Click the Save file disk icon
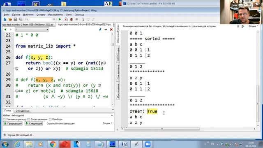Viewport: 263px width, 148px height. pyautogui.click(x=16, y=19)
